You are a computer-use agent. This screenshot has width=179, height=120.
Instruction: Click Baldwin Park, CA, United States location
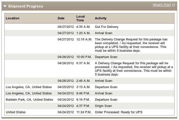[x=29, y=100]
